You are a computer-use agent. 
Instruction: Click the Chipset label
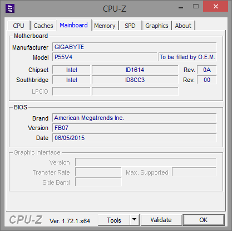38,70
